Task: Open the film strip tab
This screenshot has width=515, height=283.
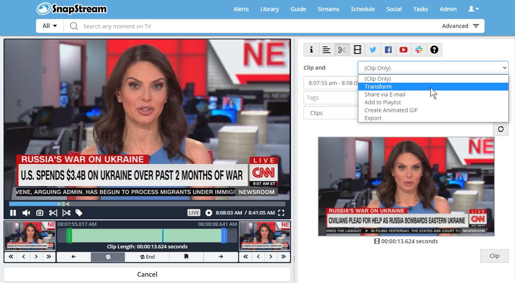Action: coord(357,50)
